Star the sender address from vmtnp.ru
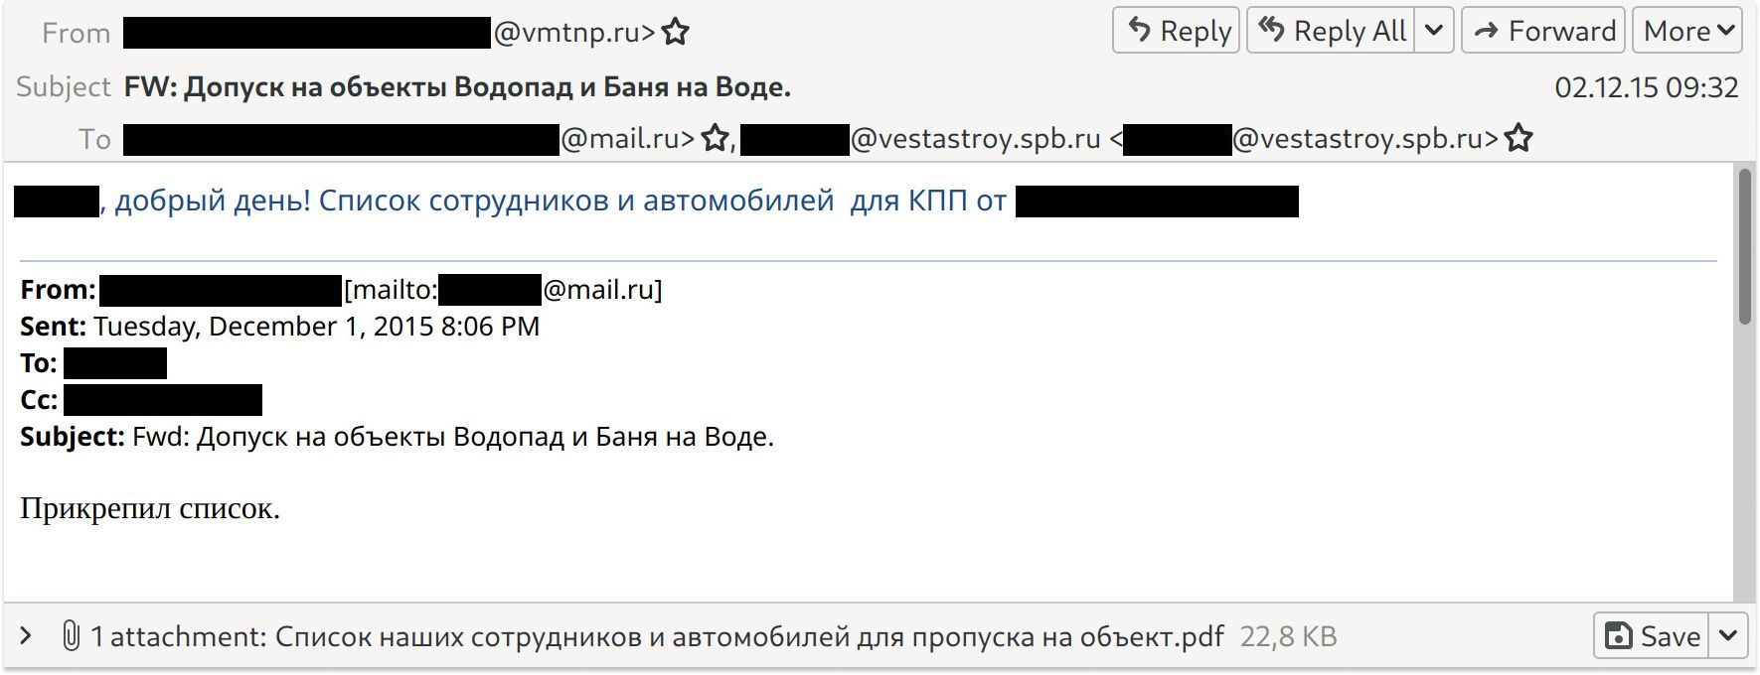The image size is (1760, 675). pos(676,33)
